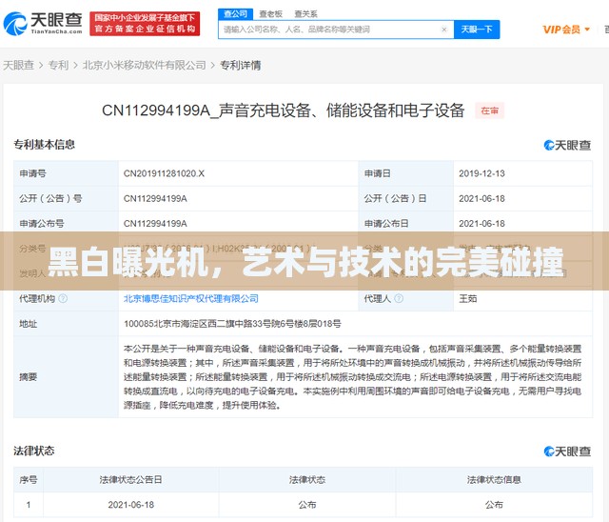Open 北京小米移动软件有限公司 breadcrumb link
This screenshot has height=522, width=609.
click(x=144, y=66)
